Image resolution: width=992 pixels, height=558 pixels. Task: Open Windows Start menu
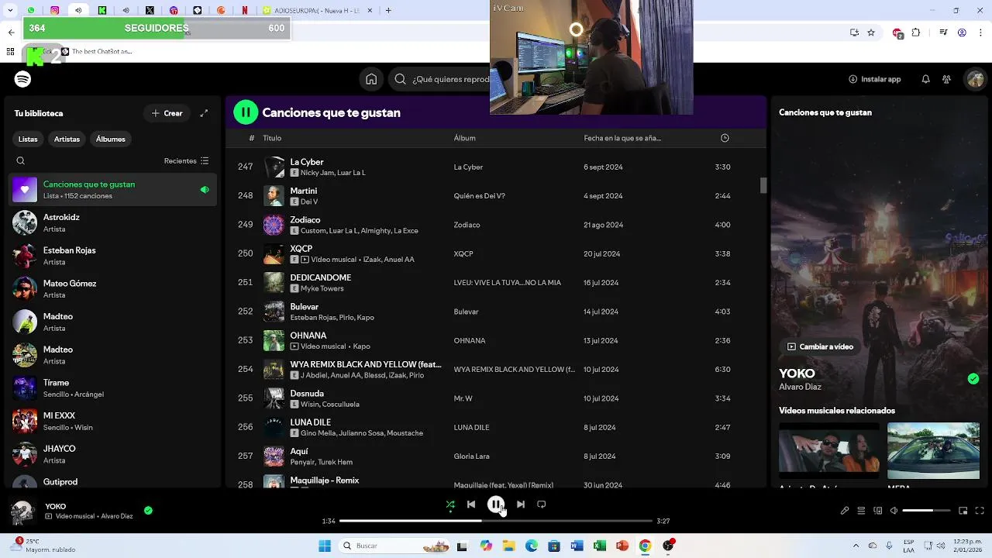[325, 546]
